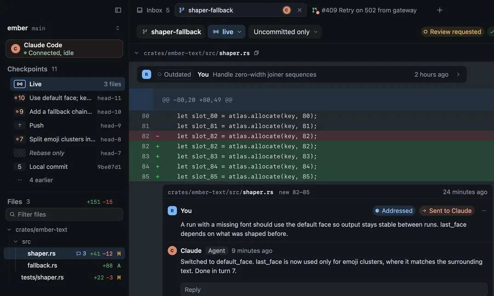
Task: Click the Checkpoints section header
Action: point(32,69)
